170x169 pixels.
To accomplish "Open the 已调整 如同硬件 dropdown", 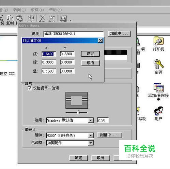I will (x=70, y=143).
